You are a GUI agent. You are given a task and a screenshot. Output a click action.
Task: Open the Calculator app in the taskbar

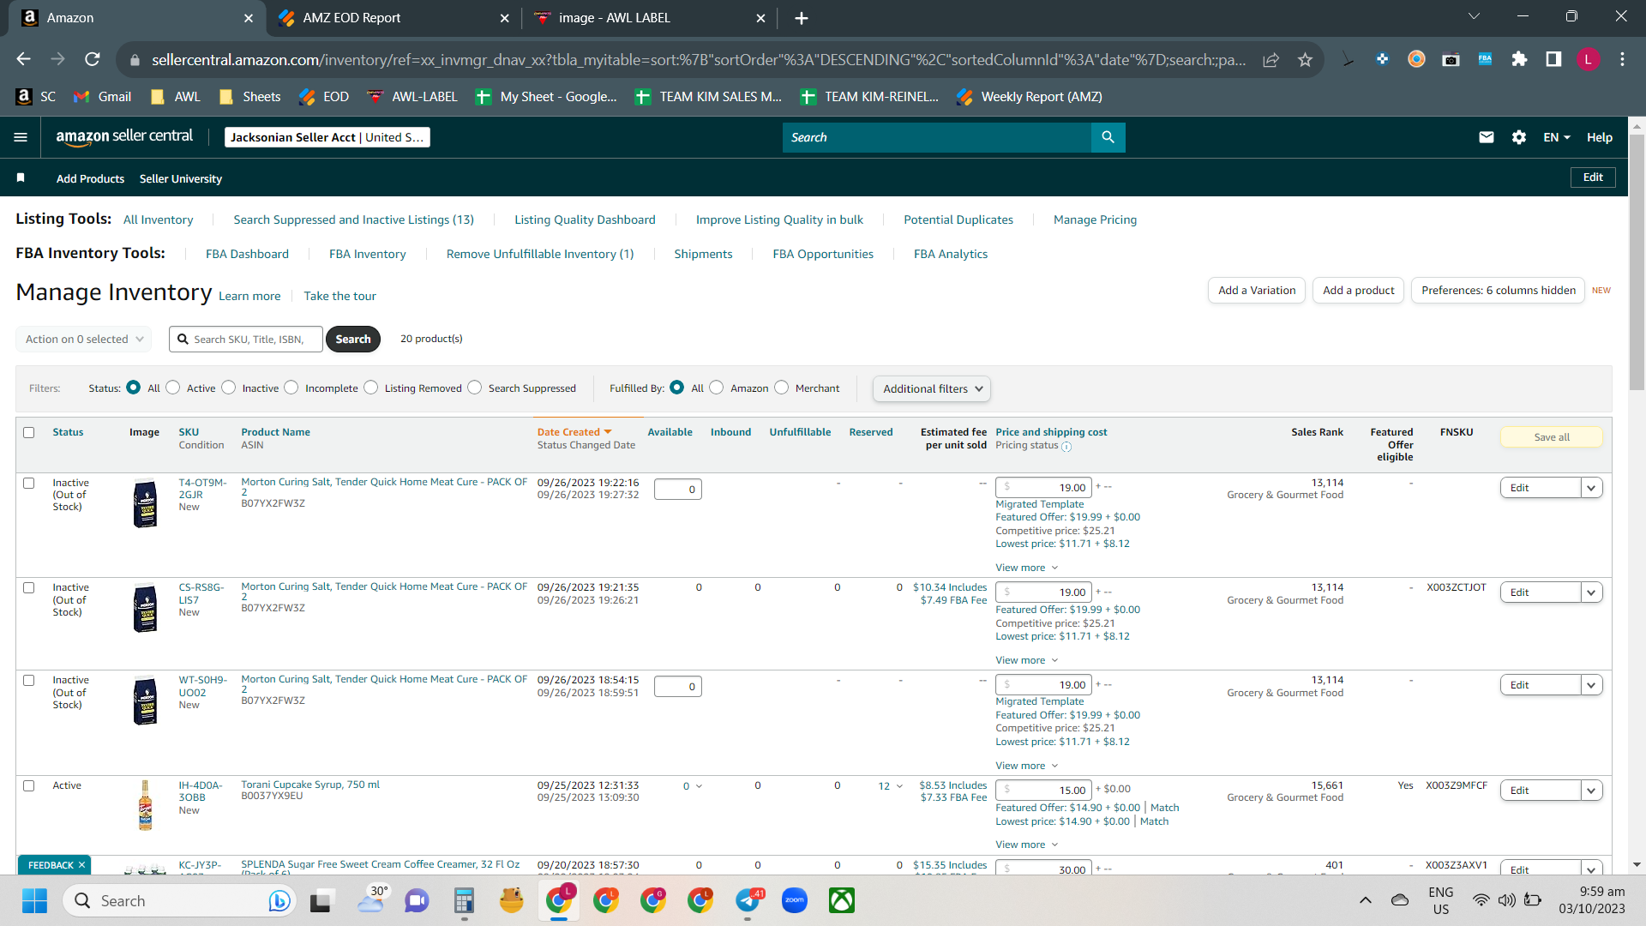click(464, 900)
